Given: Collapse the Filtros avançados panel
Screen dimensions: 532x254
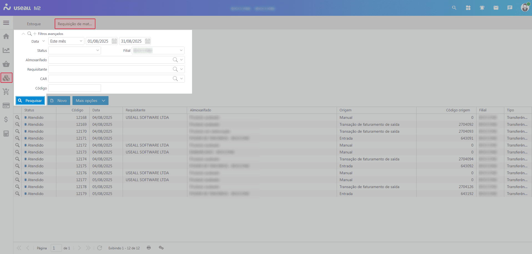Looking at the screenshot, I should point(23,34).
